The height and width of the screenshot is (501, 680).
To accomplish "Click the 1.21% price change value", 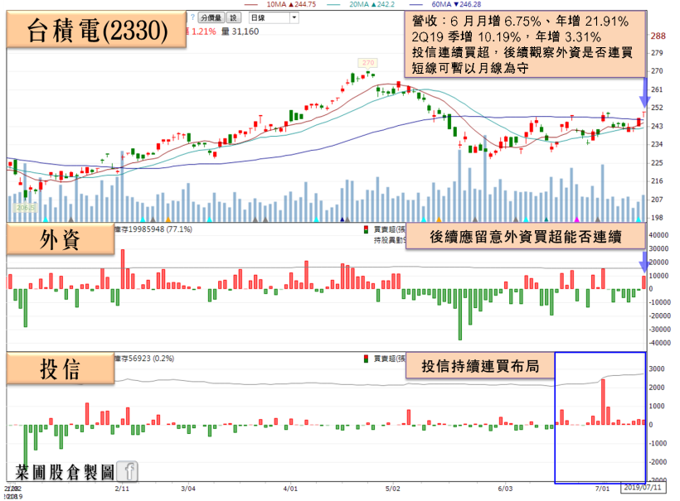I will (x=203, y=31).
